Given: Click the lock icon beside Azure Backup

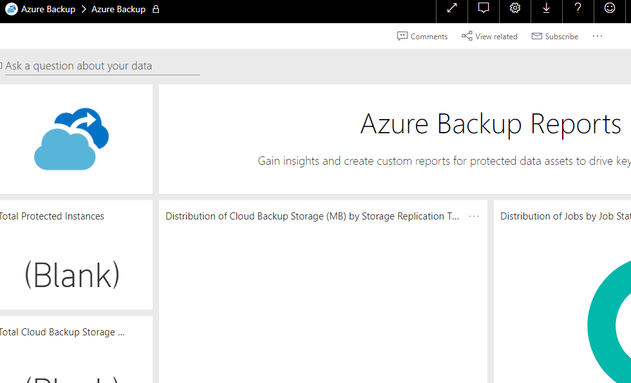Looking at the screenshot, I should tap(155, 10).
